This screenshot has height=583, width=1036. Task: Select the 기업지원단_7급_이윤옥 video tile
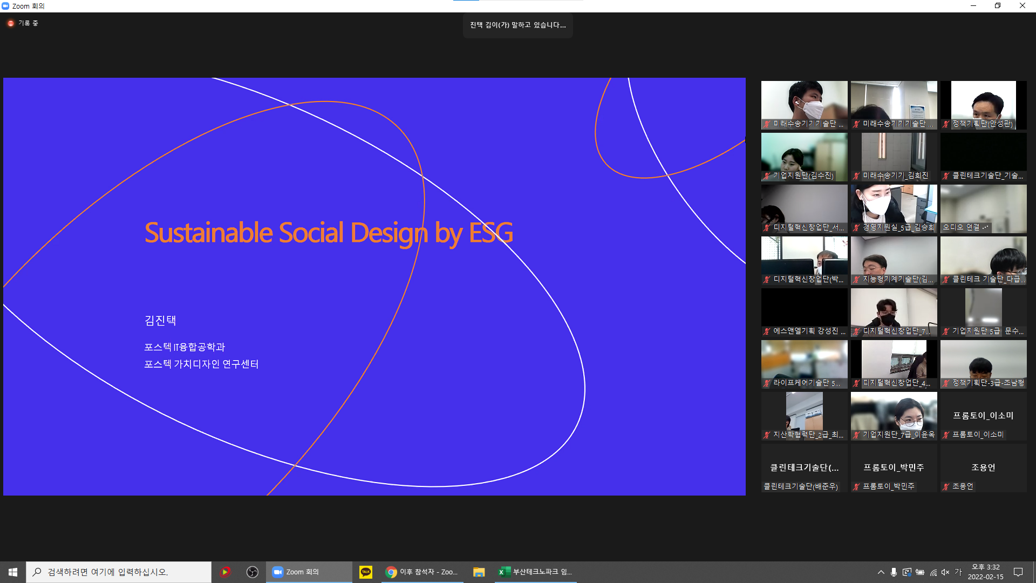(894, 416)
